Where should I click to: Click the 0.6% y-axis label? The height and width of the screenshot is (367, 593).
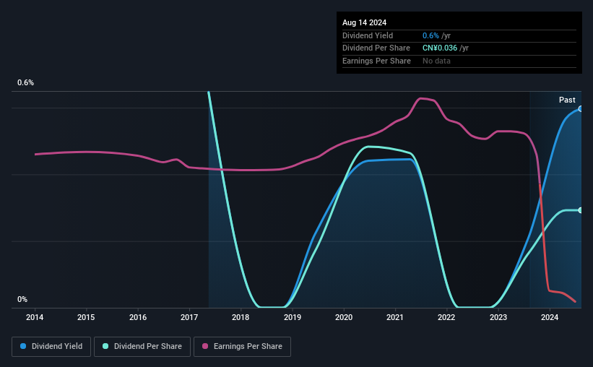(26, 82)
